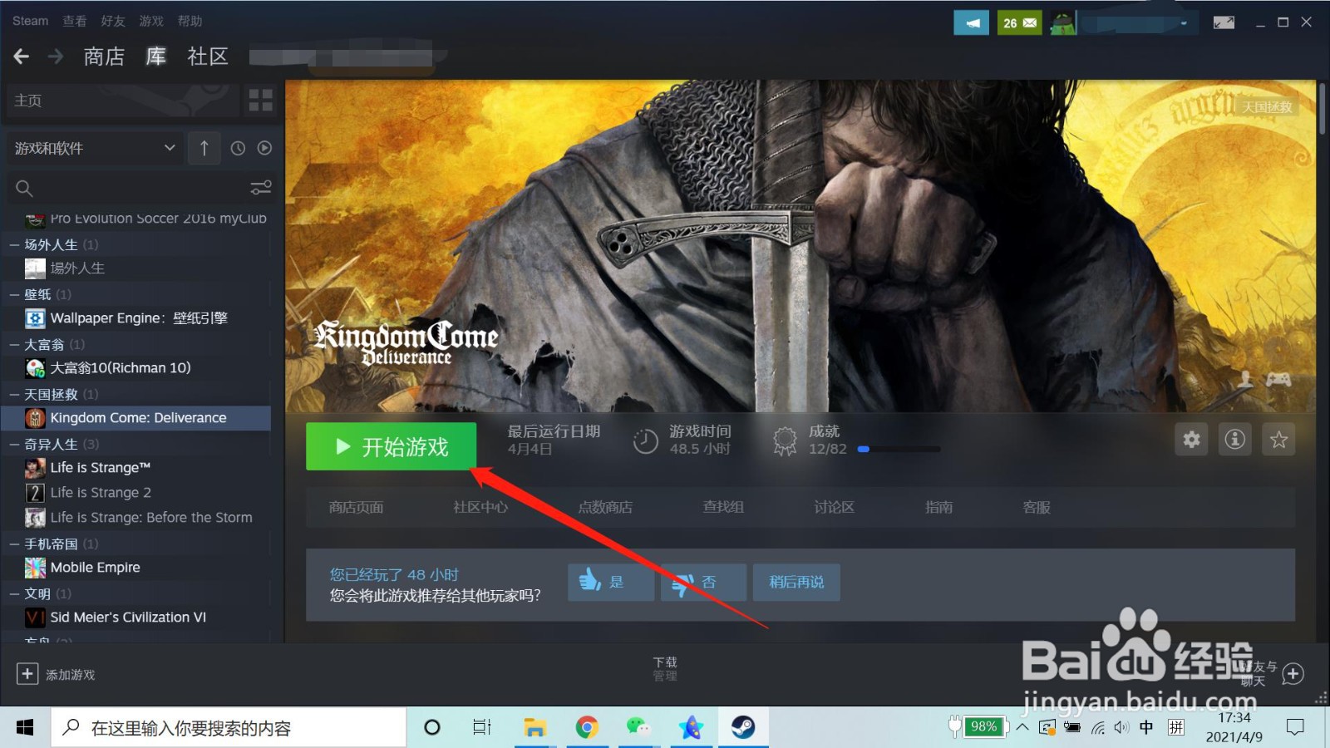Click 稍后再说 button
This screenshot has width=1330, height=748.
point(796,582)
